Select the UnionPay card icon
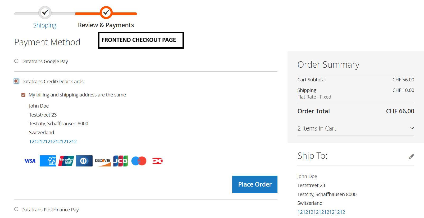The image size is (424, 218). tap(66, 161)
